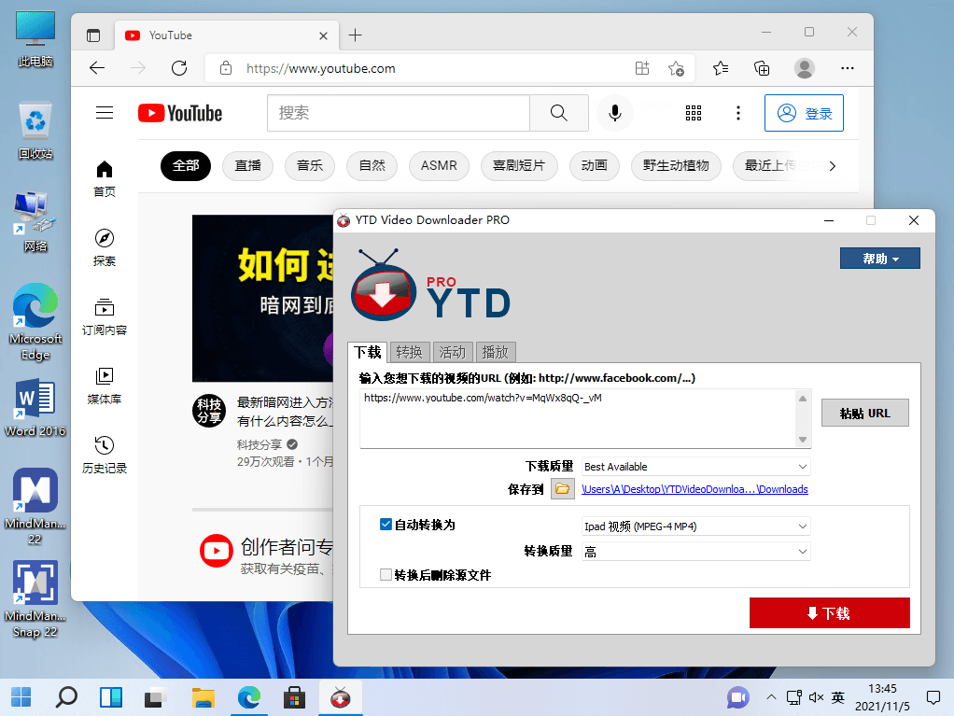The height and width of the screenshot is (716, 954).
Task: Open 媒体库 in YouTube sidebar
Action: click(x=105, y=386)
